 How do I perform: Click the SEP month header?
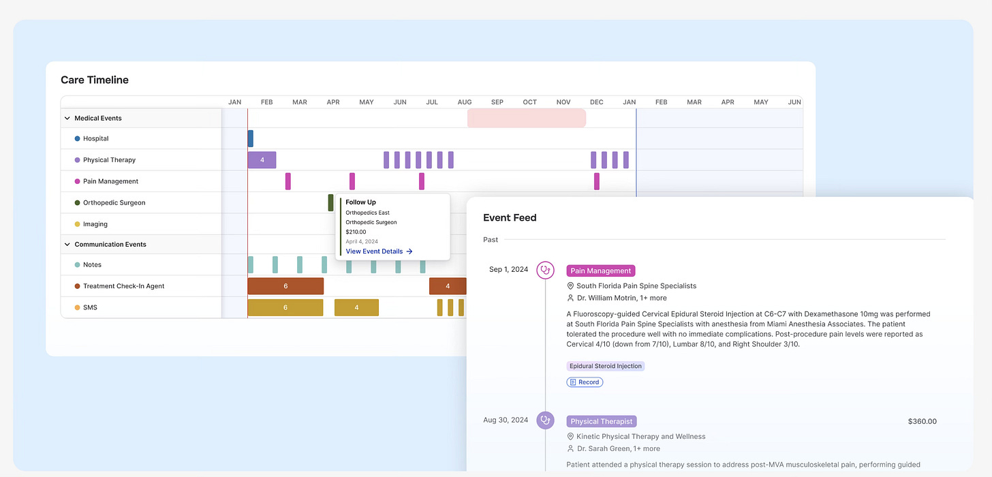(x=497, y=102)
